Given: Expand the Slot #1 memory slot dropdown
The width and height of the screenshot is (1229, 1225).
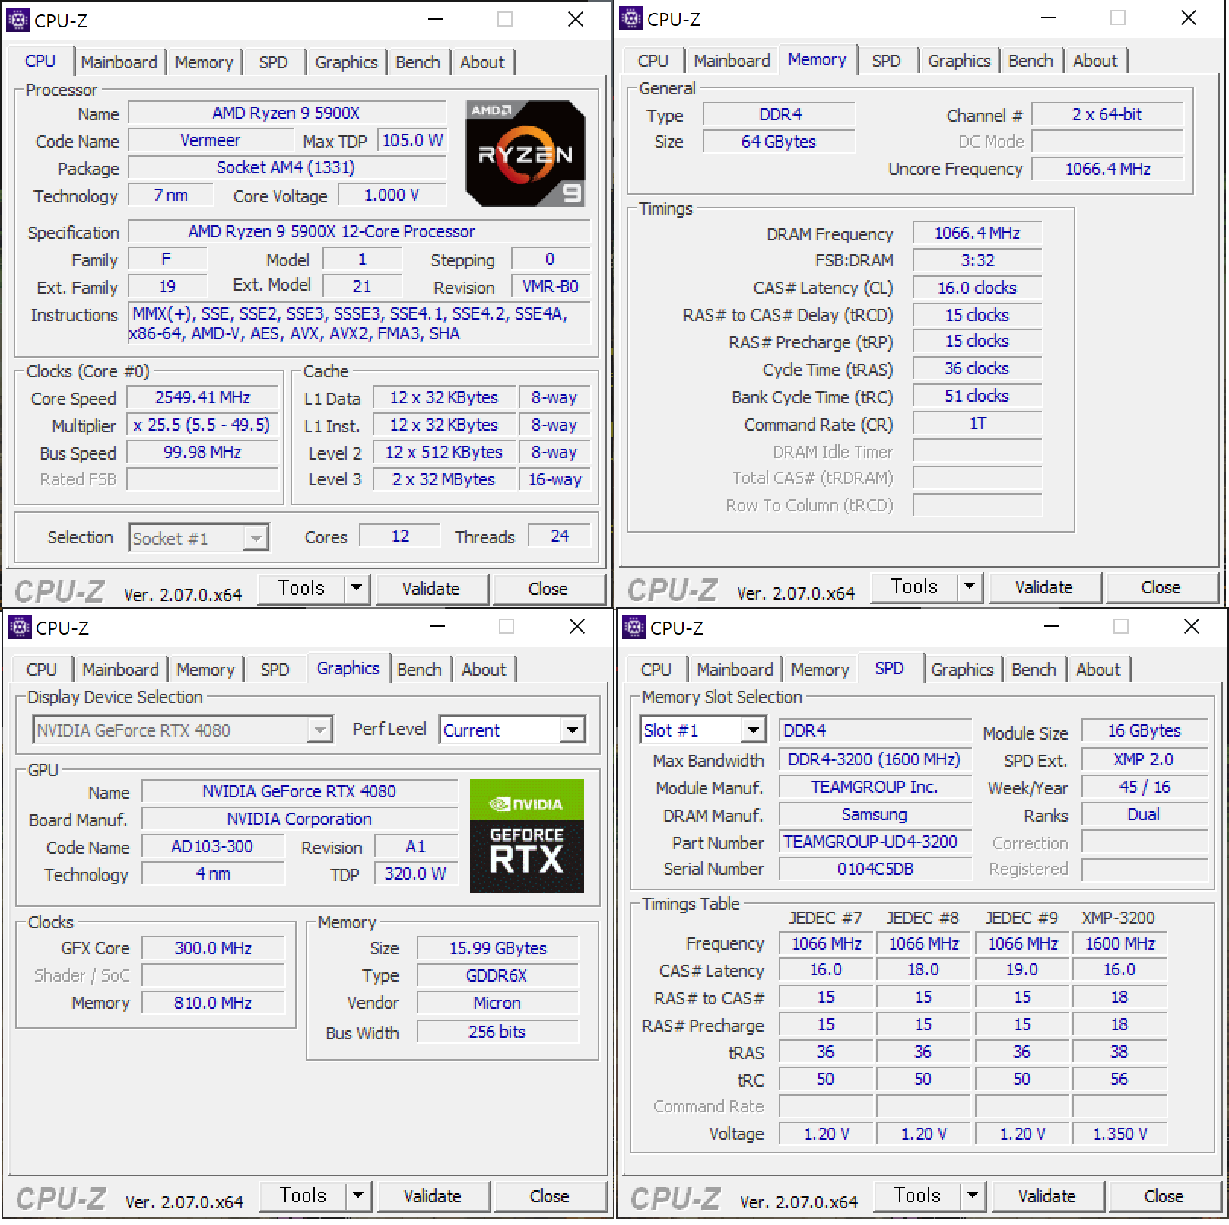Looking at the screenshot, I should (753, 730).
